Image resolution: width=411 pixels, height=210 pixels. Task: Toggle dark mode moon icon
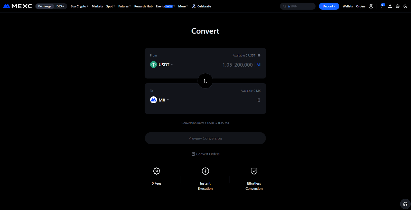coord(405,6)
